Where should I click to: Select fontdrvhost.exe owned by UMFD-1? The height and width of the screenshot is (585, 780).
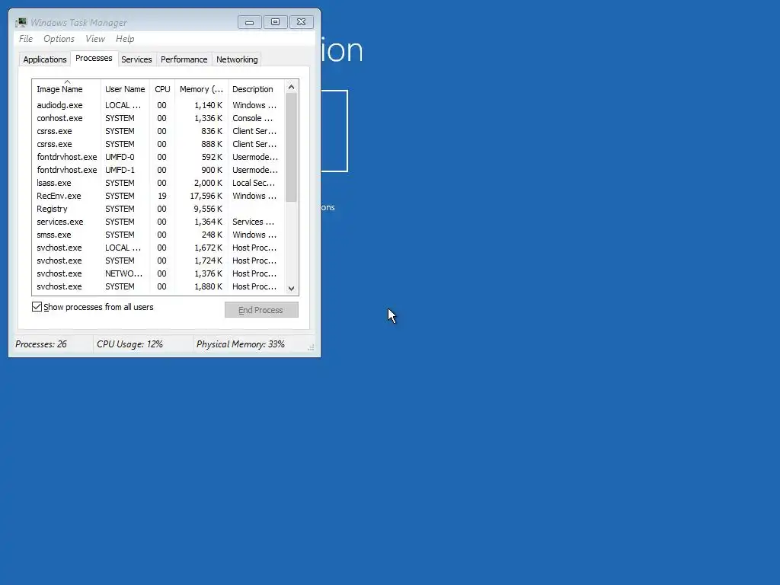tap(158, 170)
